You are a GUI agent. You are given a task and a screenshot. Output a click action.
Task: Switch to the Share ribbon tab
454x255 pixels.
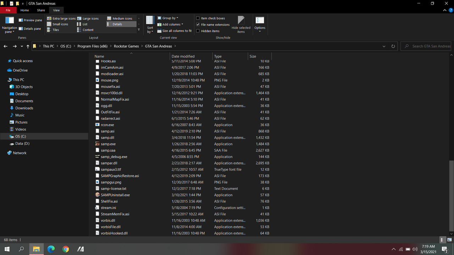click(41, 10)
